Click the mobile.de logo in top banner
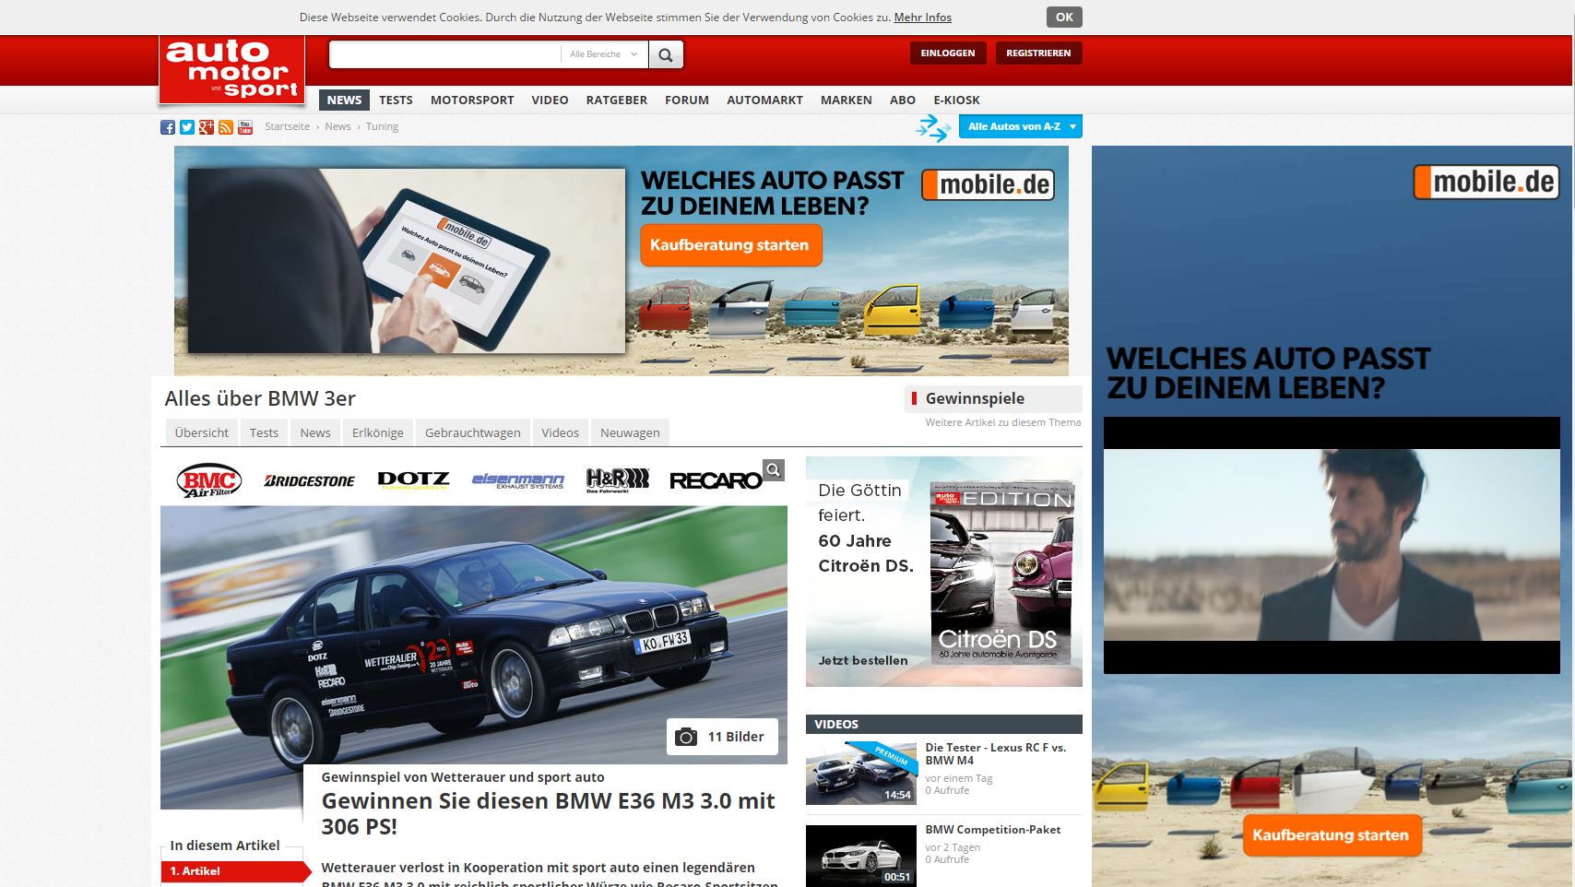The height and width of the screenshot is (887, 1575). pos(988,185)
